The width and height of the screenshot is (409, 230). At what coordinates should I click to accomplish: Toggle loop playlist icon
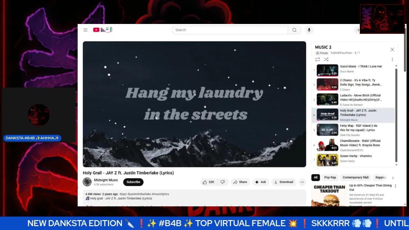(317, 59)
